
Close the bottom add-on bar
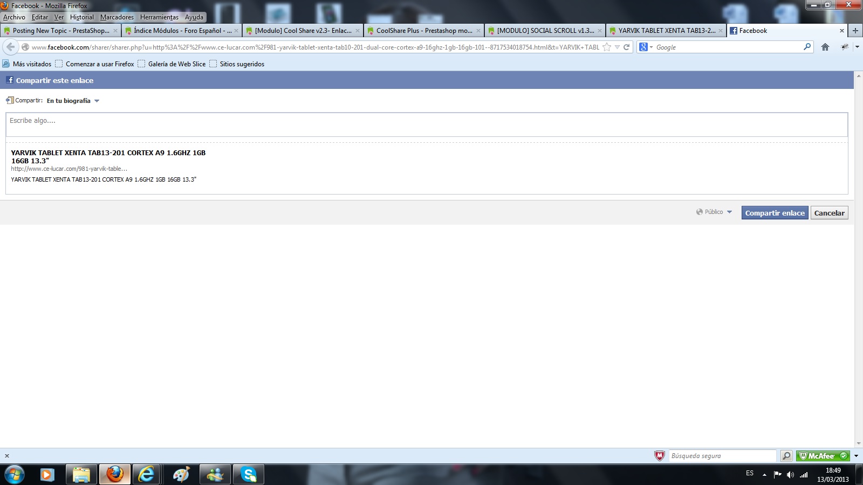tap(7, 456)
